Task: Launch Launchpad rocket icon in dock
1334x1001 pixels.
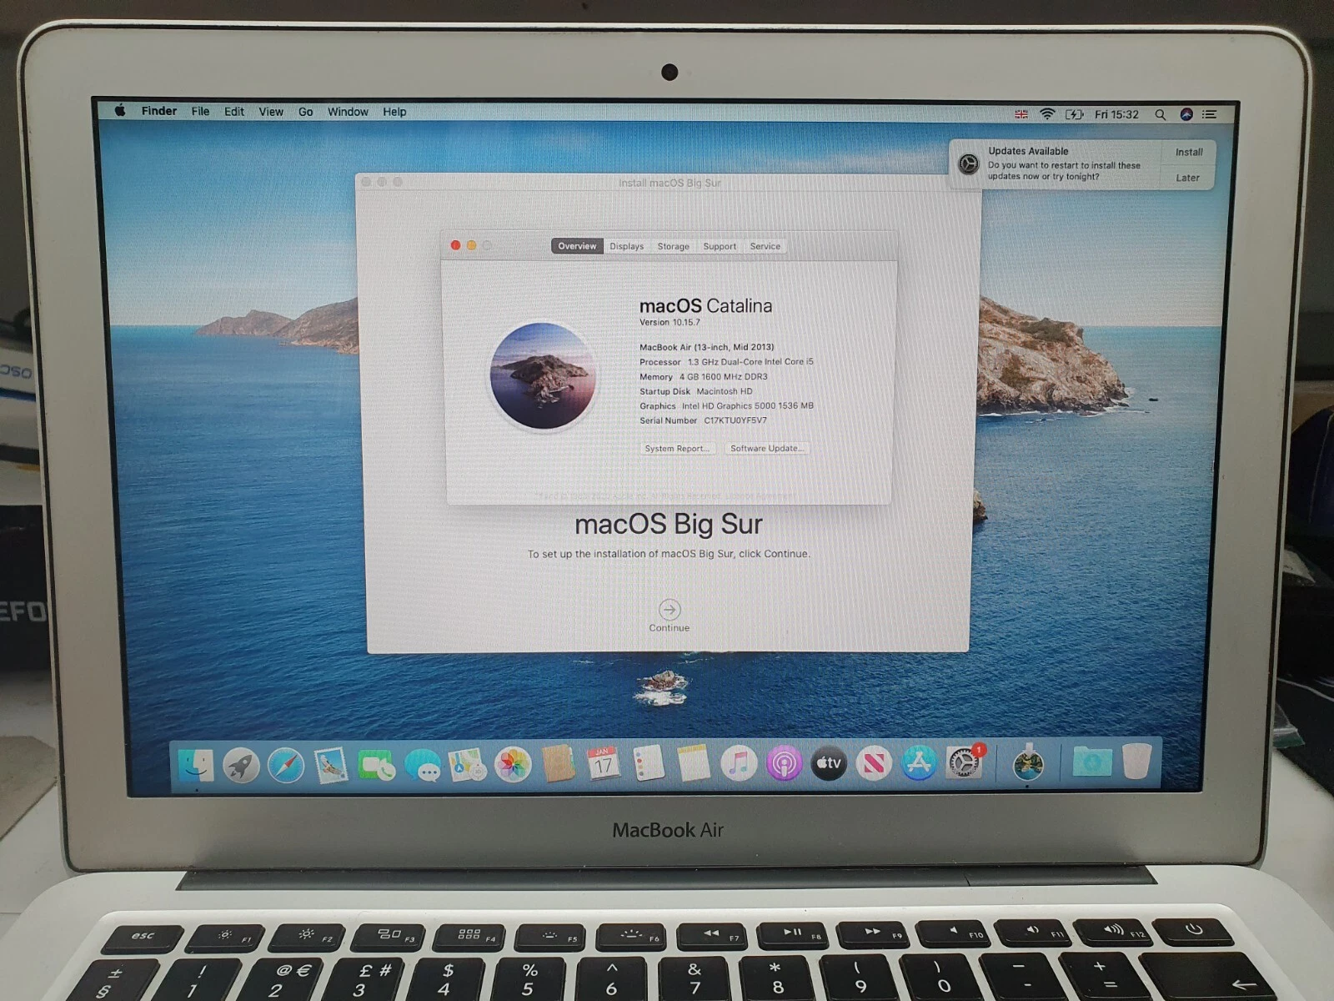Action: (241, 765)
